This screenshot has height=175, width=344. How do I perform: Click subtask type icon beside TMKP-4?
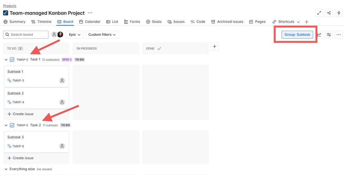[9, 102]
